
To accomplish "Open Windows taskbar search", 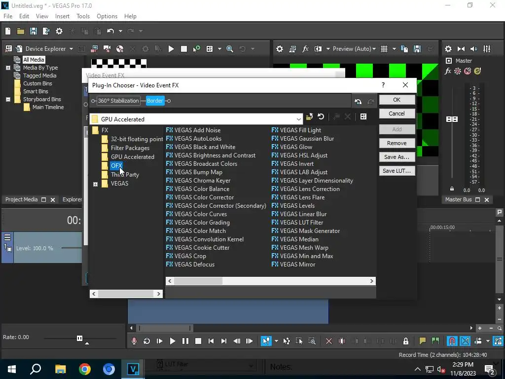I will pos(36,369).
